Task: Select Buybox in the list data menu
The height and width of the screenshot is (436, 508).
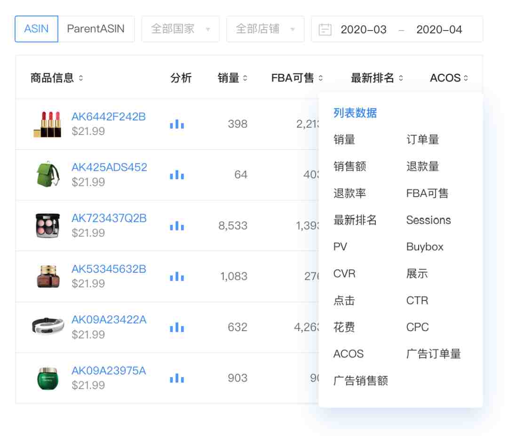Action: 425,247
